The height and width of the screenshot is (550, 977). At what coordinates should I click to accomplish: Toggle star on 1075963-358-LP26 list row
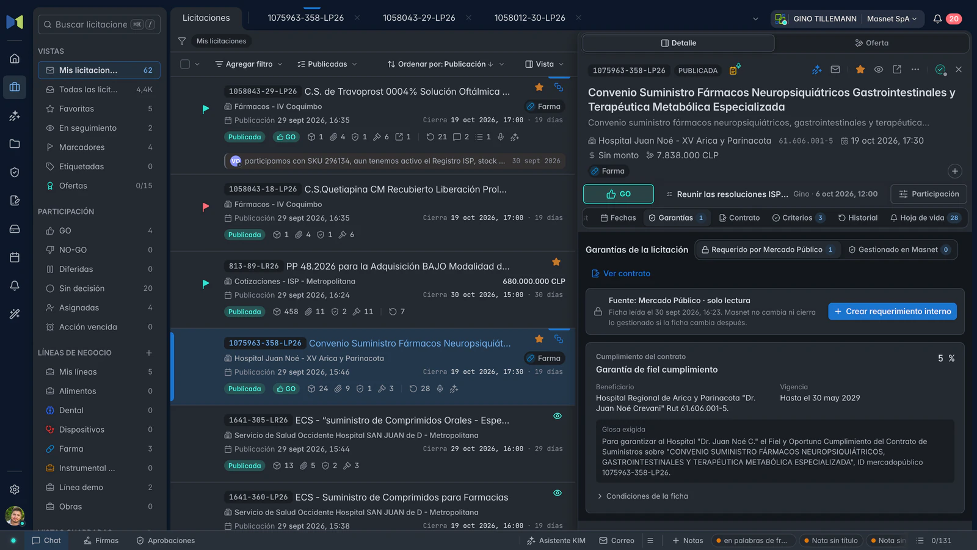[539, 339]
